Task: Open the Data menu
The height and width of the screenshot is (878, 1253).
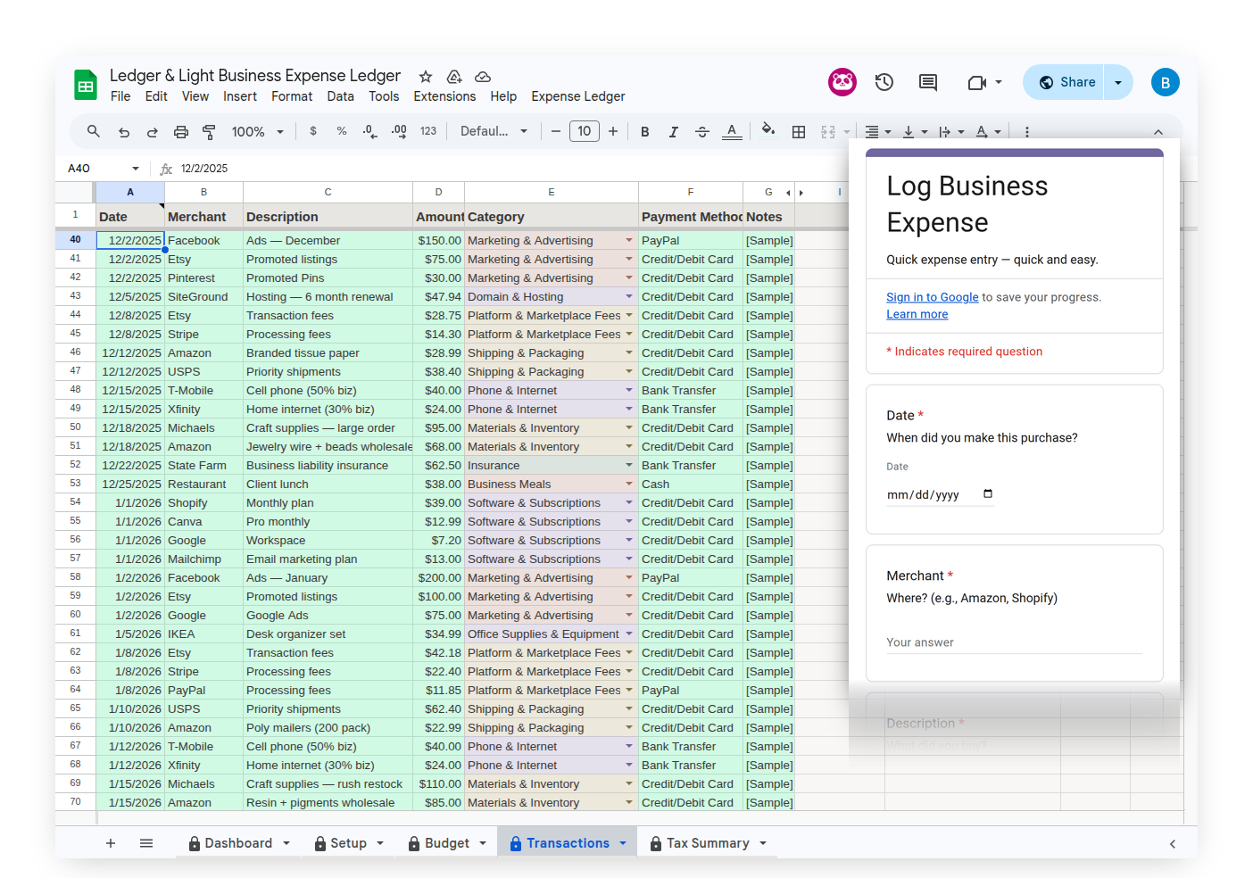Action: [x=340, y=96]
